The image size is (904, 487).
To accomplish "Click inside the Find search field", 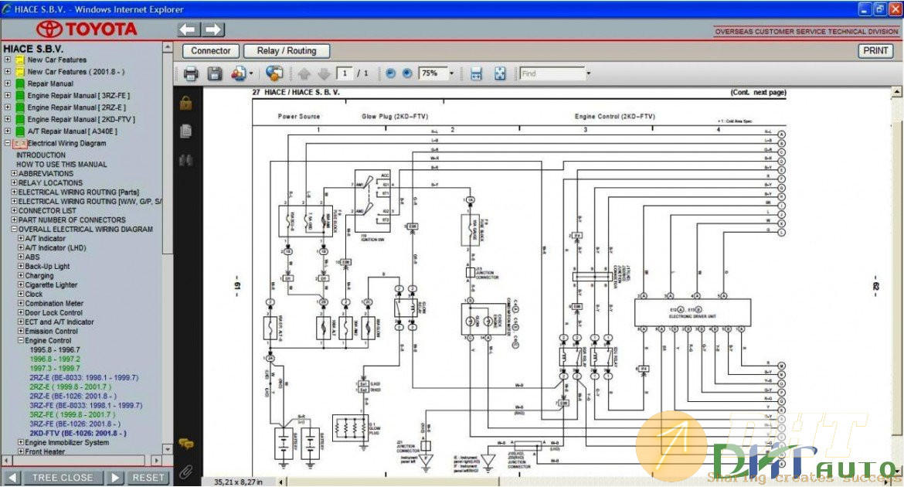I will [x=551, y=73].
